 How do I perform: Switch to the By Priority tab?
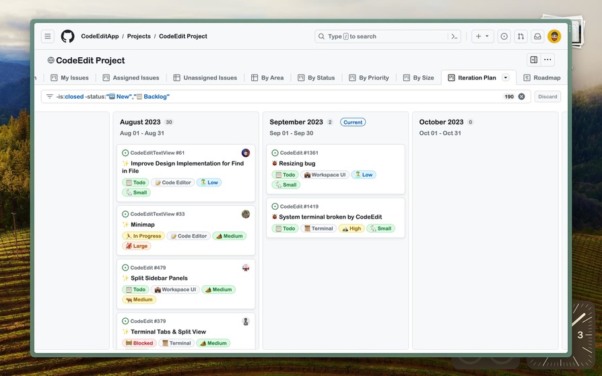point(369,77)
